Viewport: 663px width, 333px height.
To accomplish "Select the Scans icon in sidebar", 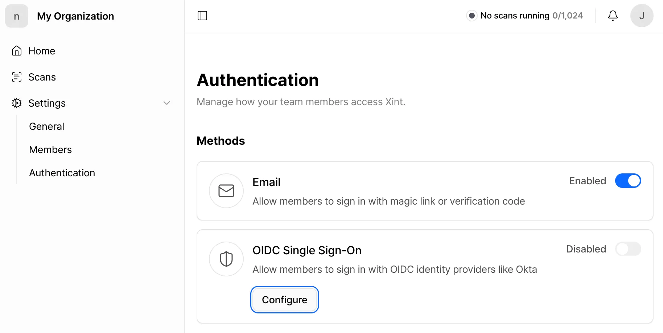I will [x=16, y=77].
